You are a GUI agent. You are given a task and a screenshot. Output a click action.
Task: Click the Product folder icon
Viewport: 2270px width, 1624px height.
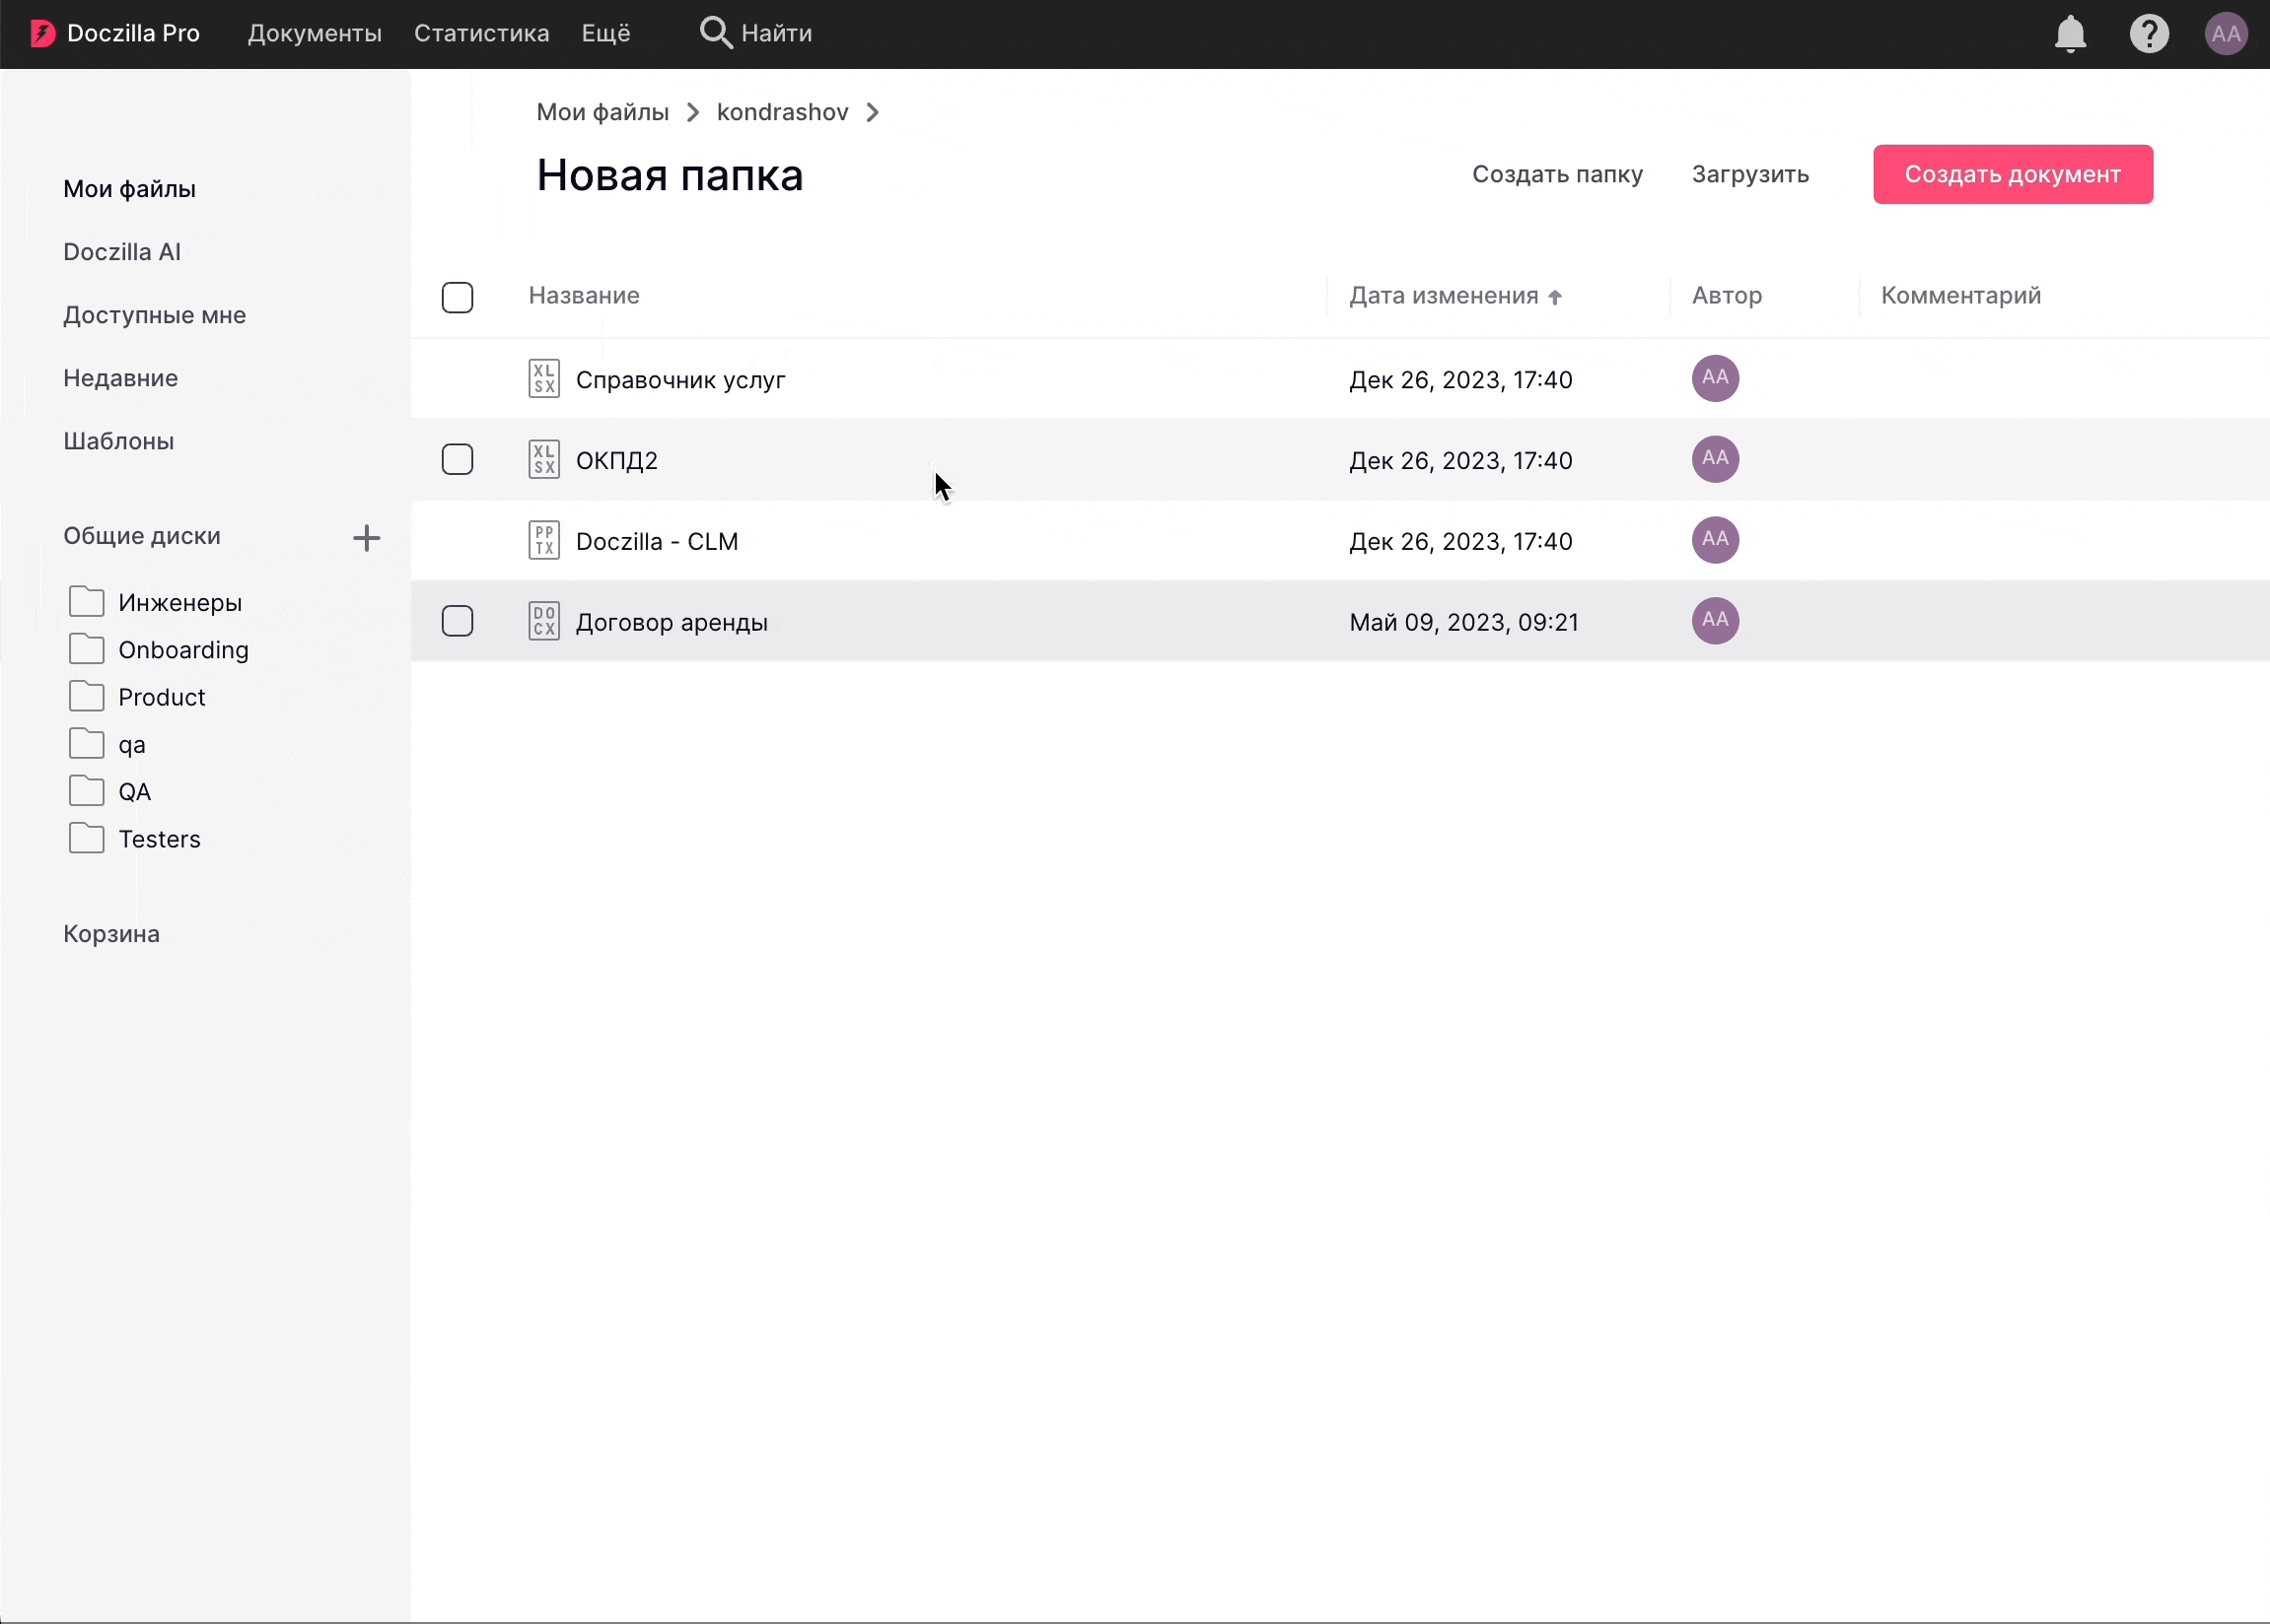pyautogui.click(x=87, y=696)
